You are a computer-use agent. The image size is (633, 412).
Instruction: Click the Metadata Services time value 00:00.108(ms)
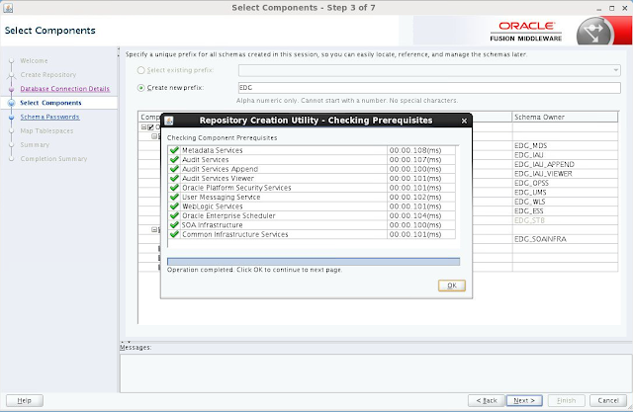coord(415,150)
